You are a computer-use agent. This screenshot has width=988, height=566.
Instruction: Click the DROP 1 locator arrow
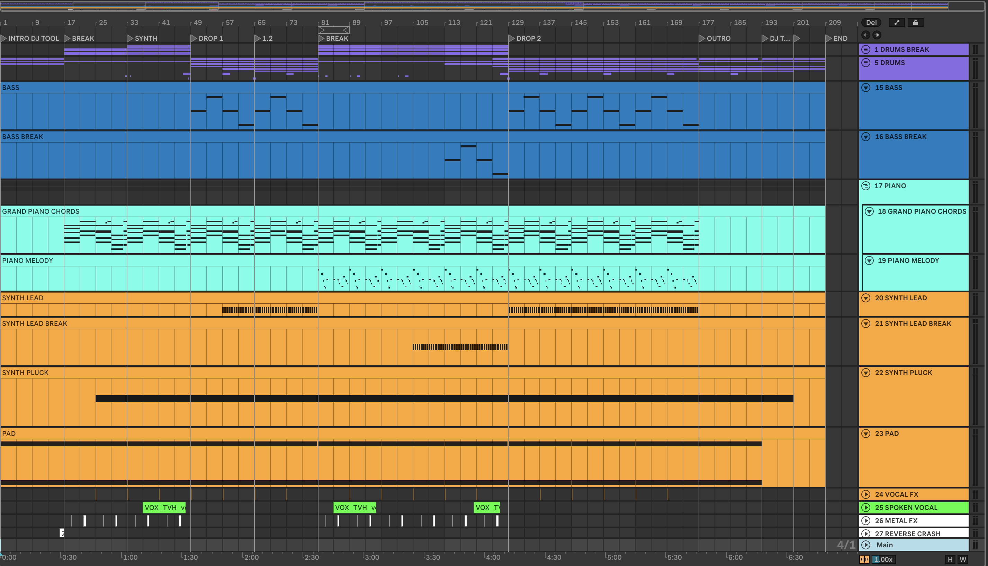point(194,38)
